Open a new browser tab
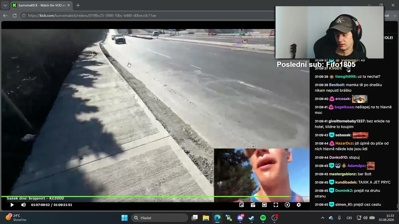 tap(78, 5)
